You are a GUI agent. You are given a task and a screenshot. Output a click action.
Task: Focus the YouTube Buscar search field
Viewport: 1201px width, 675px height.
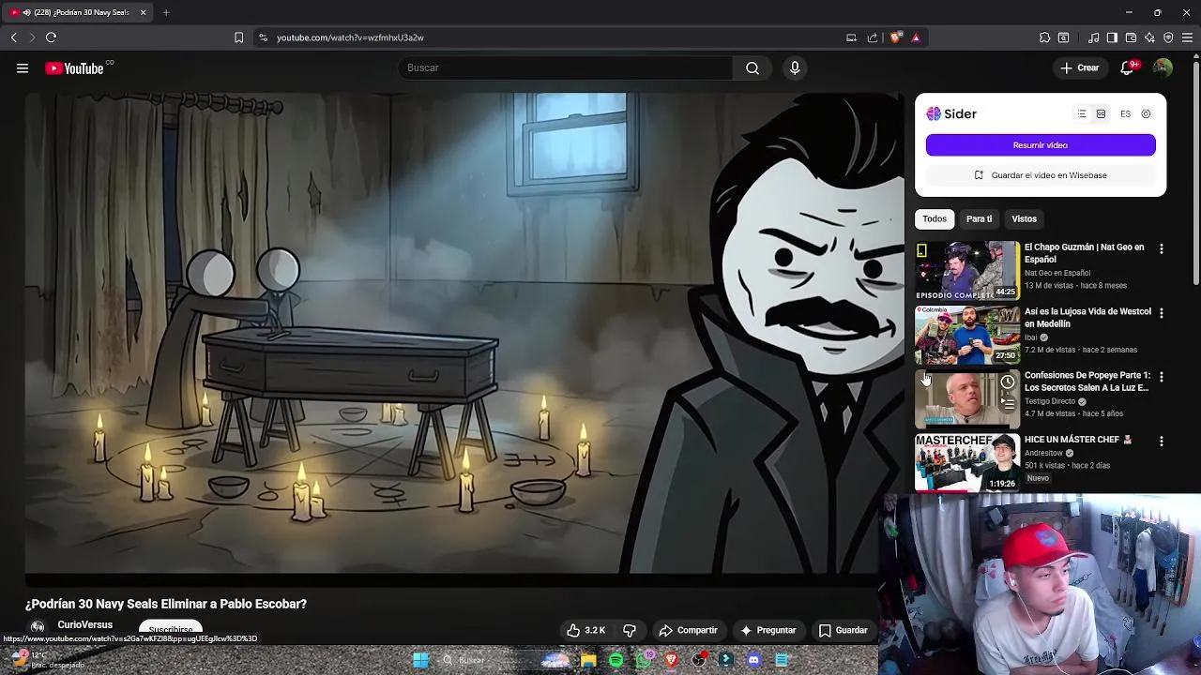tap(565, 67)
